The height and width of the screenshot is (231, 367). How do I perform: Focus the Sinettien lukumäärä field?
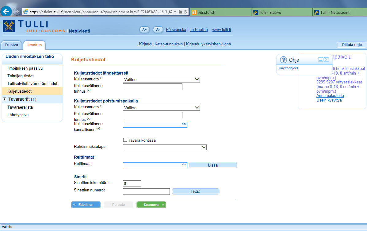[x=132, y=184]
